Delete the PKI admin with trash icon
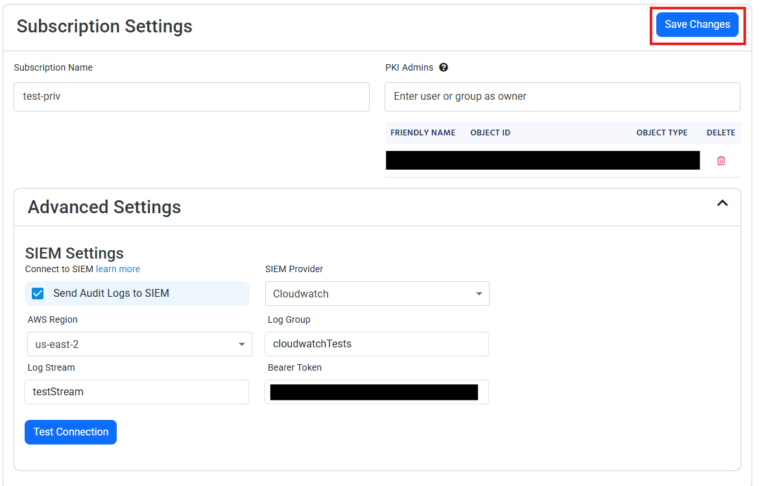 pos(720,160)
